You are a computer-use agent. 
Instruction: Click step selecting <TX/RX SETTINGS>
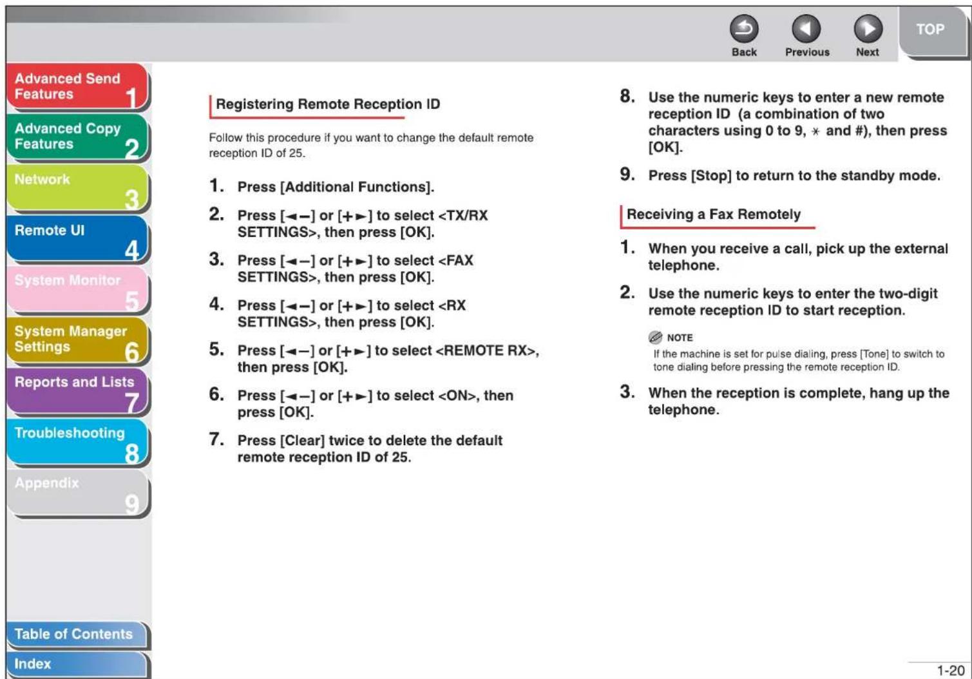[363, 224]
